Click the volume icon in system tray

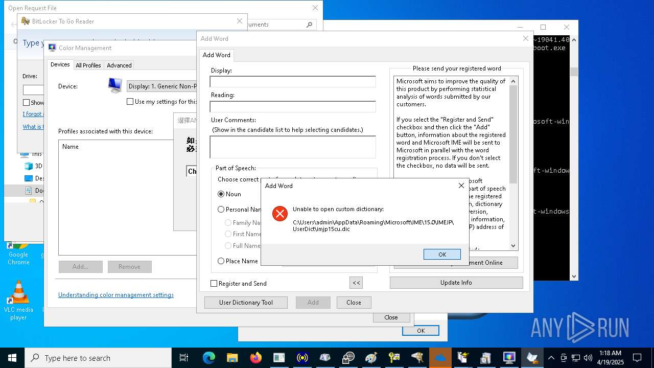[x=588, y=358]
